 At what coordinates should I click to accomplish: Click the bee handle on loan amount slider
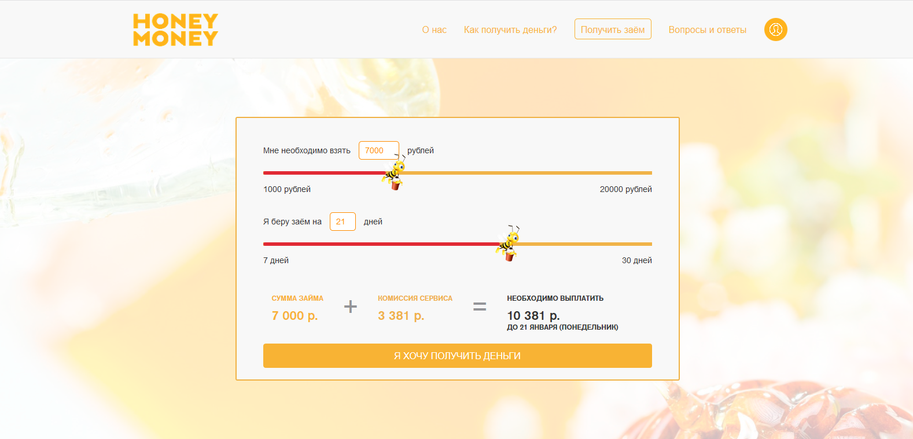click(394, 174)
